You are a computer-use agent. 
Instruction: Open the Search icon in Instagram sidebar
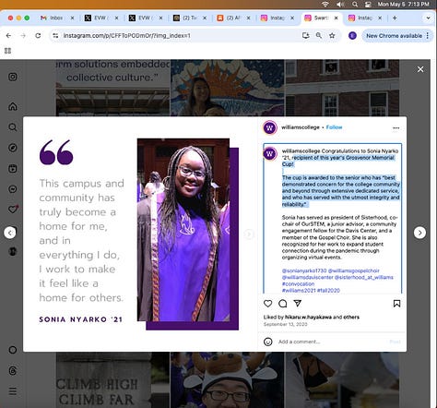click(13, 127)
